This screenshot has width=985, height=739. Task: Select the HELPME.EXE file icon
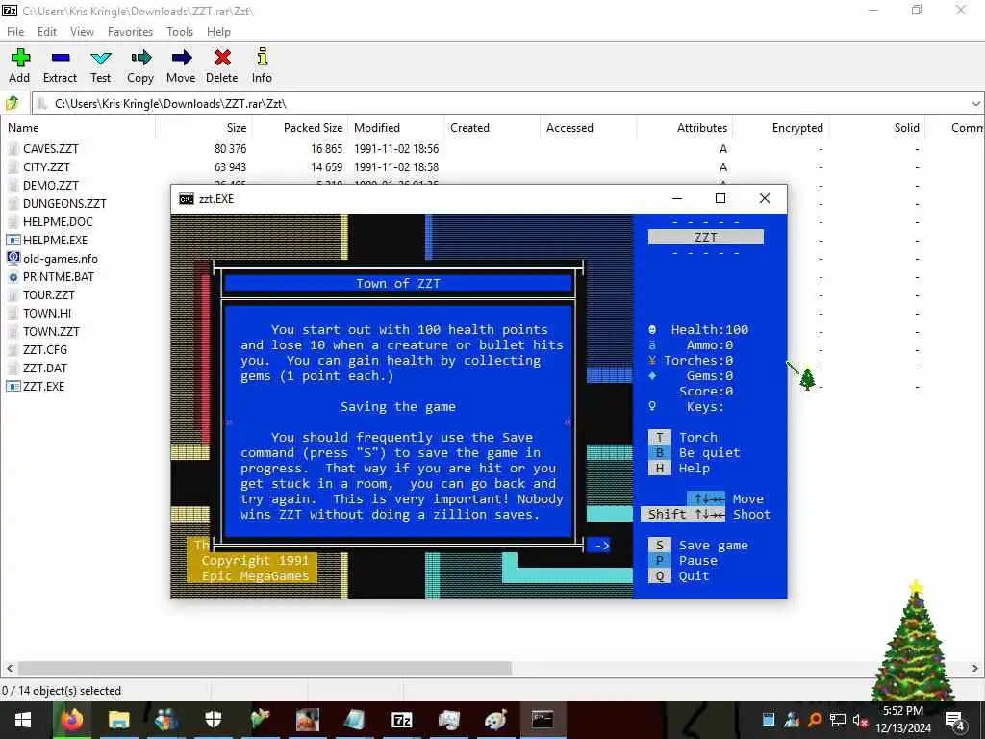click(x=13, y=240)
